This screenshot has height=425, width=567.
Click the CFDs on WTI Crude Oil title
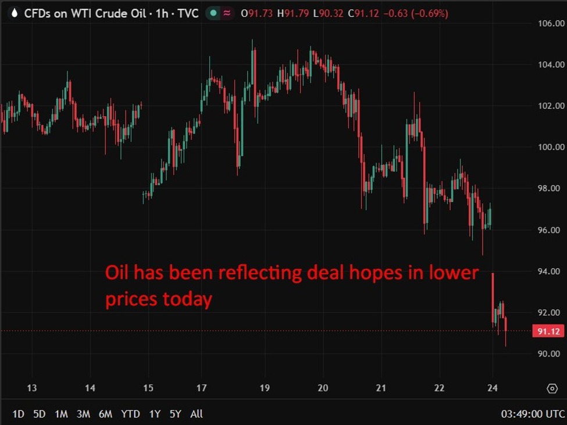coord(85,13)
